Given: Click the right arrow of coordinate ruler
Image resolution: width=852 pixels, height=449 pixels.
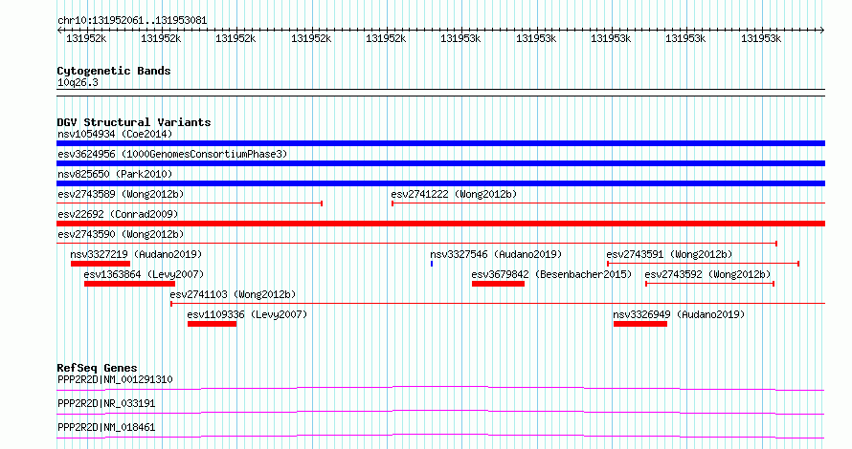Looking at the screenshot, I should (x=822, y=31).
